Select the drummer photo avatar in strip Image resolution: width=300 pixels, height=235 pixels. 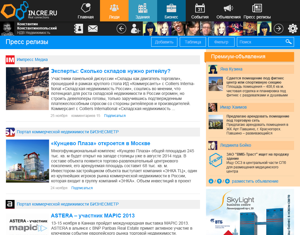point(250,29)
